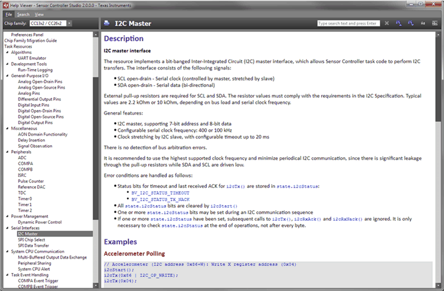The image size is (444, 291).
Task: Select the Reference DAC topic
Action: (31, 187)
